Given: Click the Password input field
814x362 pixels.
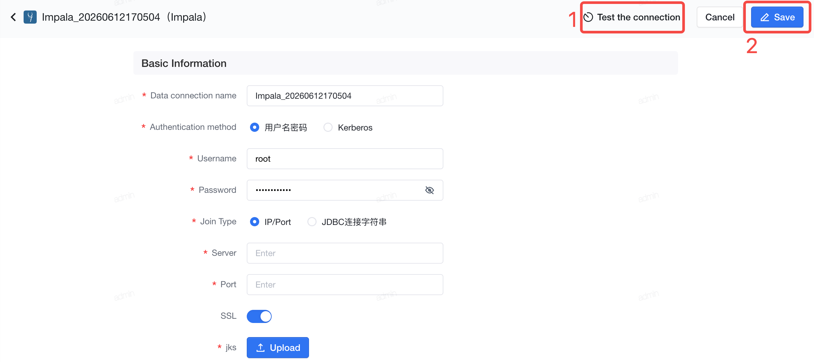Looking at the screenshot, I should (345, 190).
